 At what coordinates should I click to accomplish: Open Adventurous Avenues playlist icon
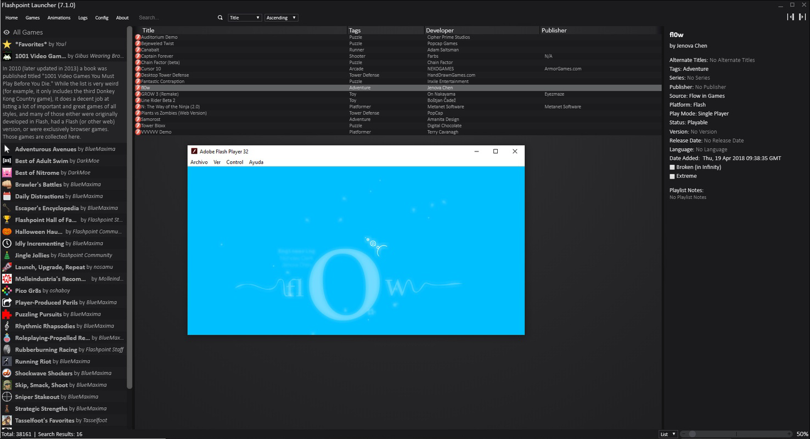tap(7, 149)
